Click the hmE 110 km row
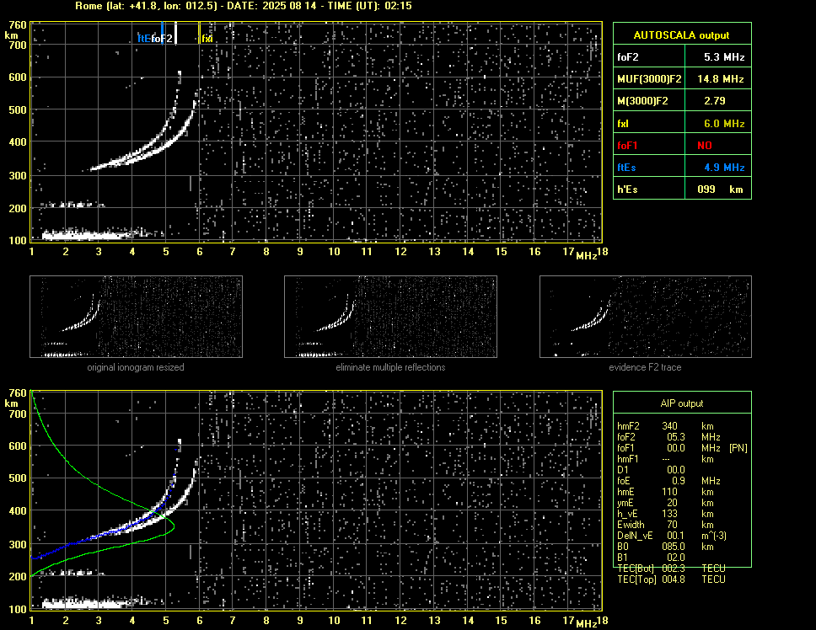This screenshot has width=816, height=630. click(664, 492)
